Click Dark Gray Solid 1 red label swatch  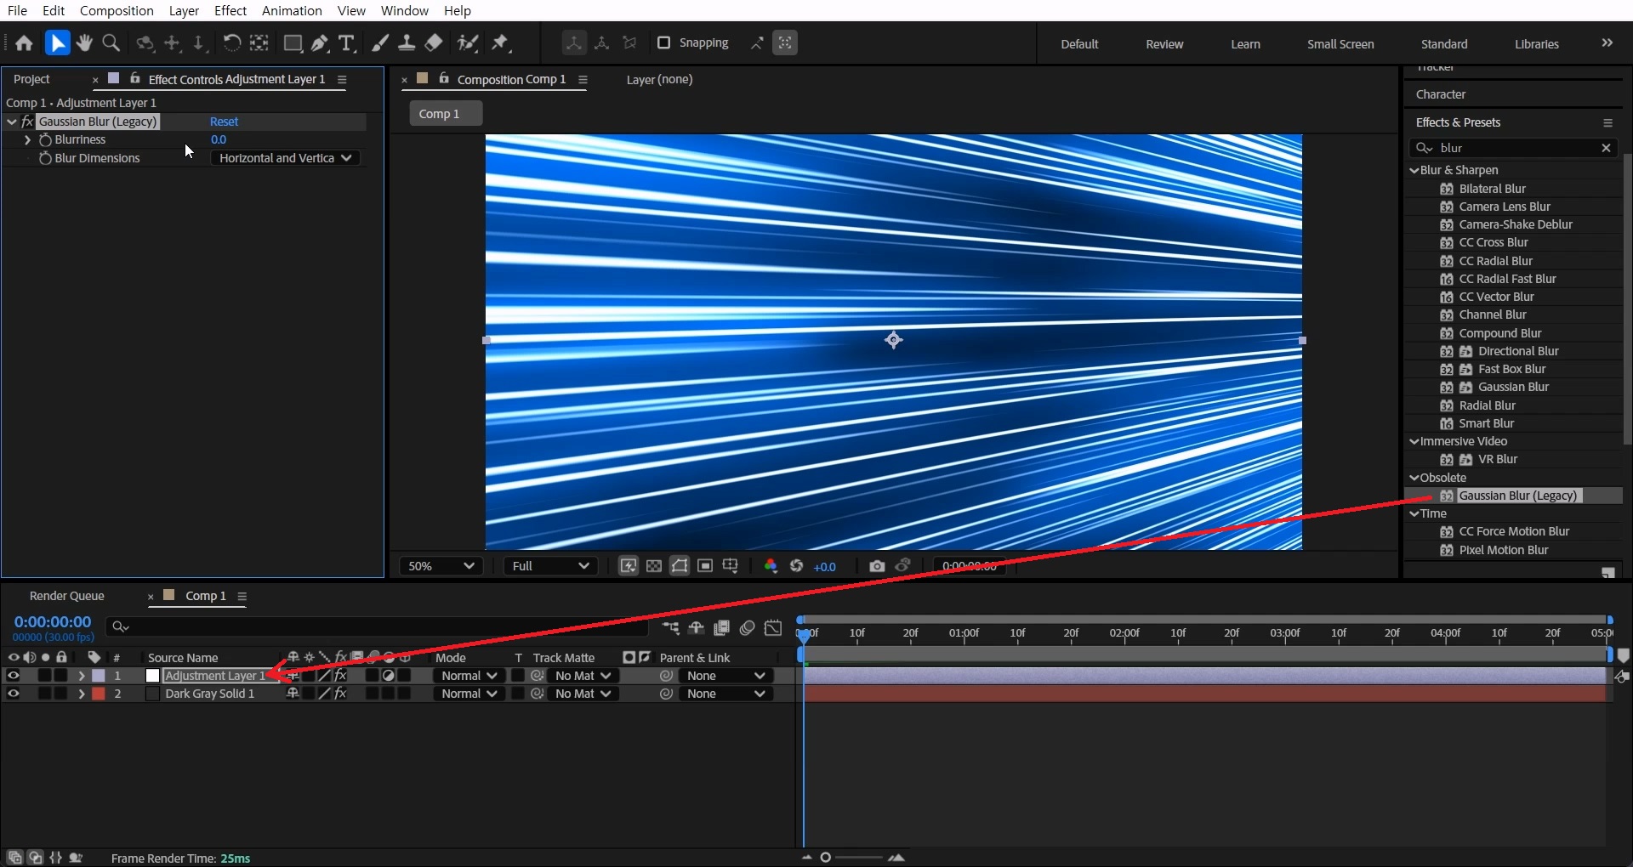(99, 694)
